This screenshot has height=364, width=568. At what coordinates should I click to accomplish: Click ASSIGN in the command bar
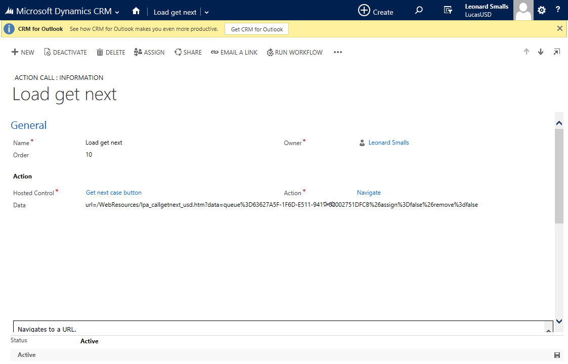point(149,52)
